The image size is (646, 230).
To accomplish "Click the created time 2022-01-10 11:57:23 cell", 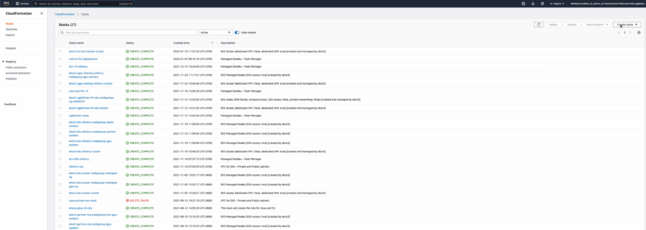I will click(x=193, y=52).
